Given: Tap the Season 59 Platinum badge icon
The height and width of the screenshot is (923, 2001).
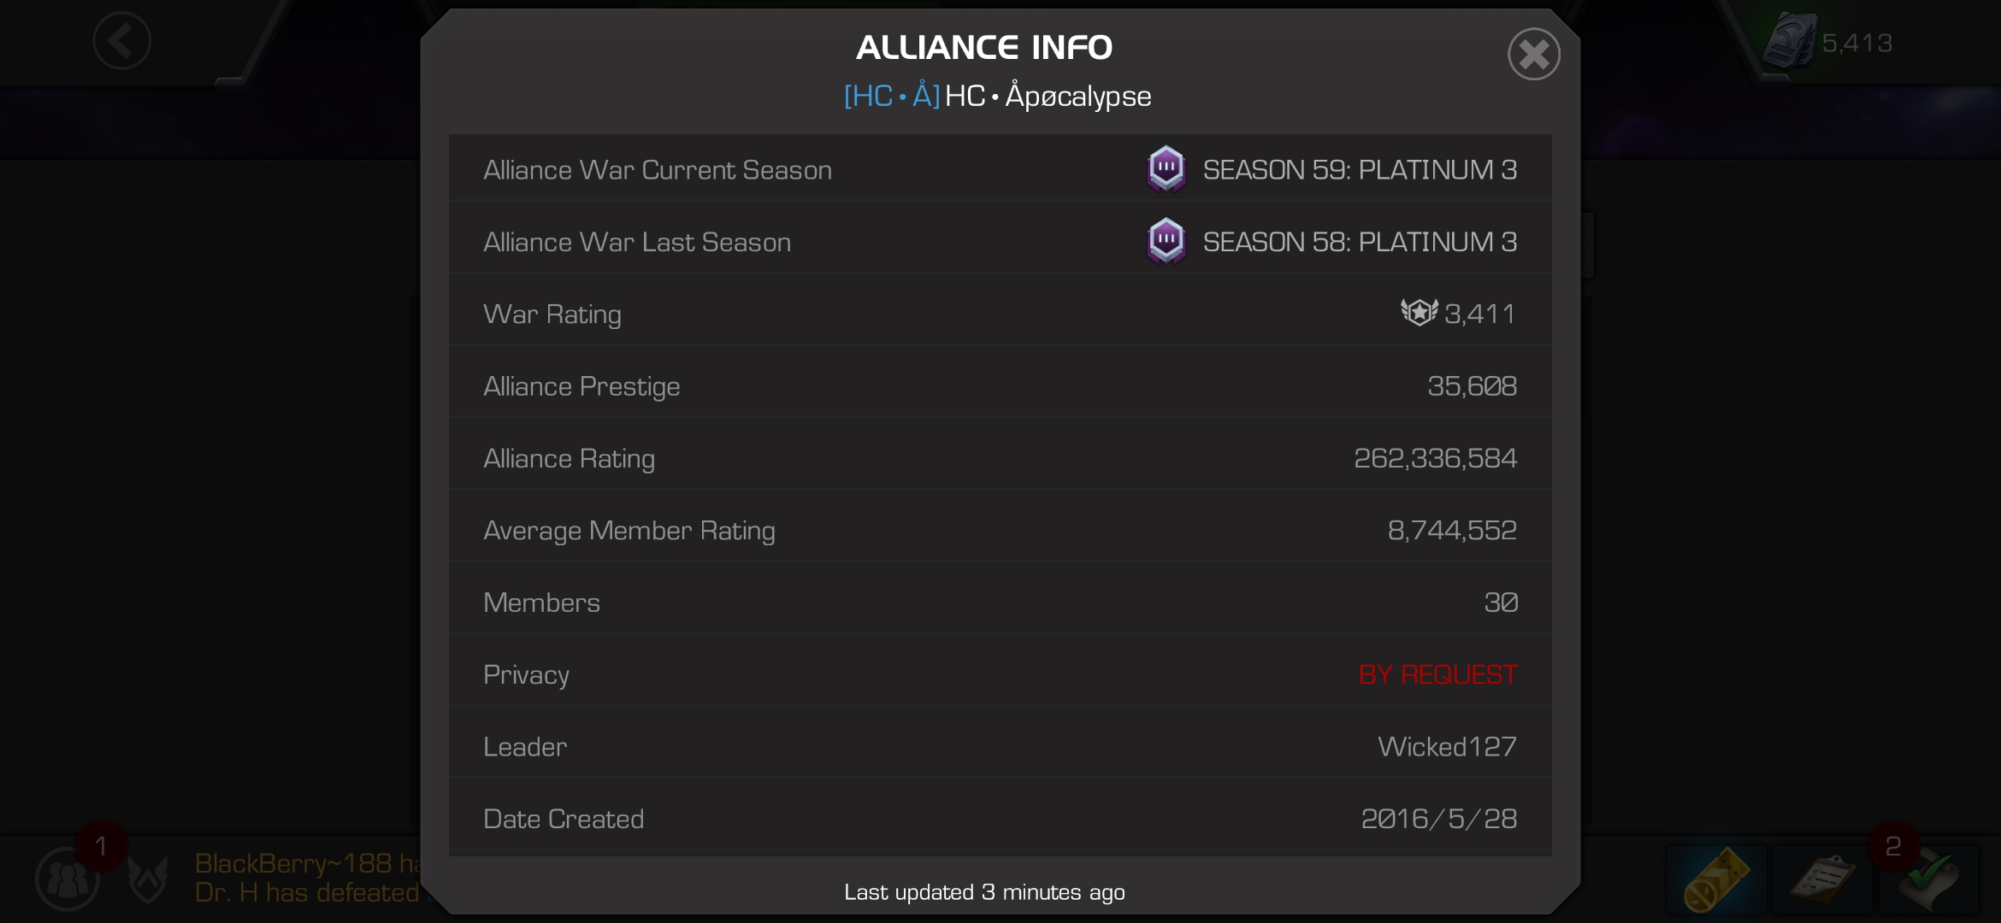Looking at the screenshot, I should [1166, 169].
